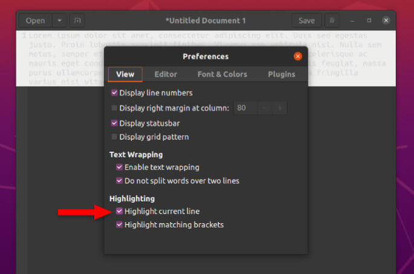The width and height of the screenshot is (414, 274).
Task: Minimize the gedit window
Action: (x=352, y=21)
